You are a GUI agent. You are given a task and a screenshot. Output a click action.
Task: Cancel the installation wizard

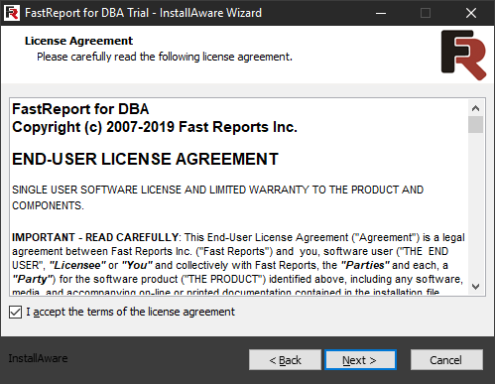tap(446, 359)
